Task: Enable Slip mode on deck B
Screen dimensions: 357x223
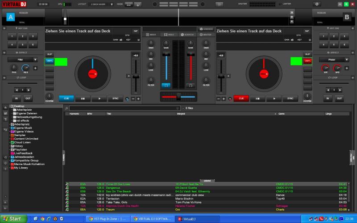Action: pos(307,54)
